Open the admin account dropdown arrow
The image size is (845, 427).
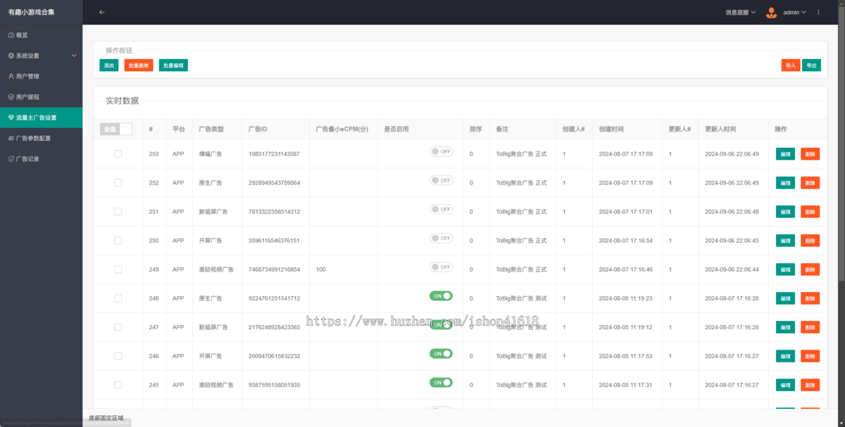803,12
